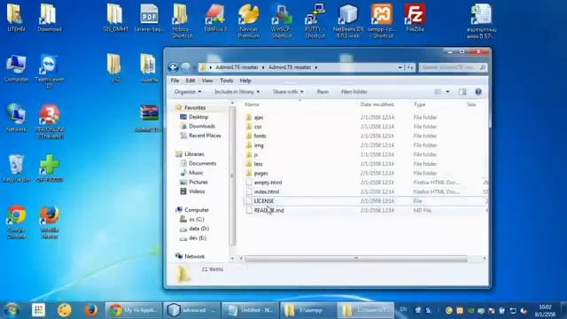The height and width of the screenshot is (319, 567).
Task: Launch the PuTTY shortcut icon
Action: click(x=315, y=21)
